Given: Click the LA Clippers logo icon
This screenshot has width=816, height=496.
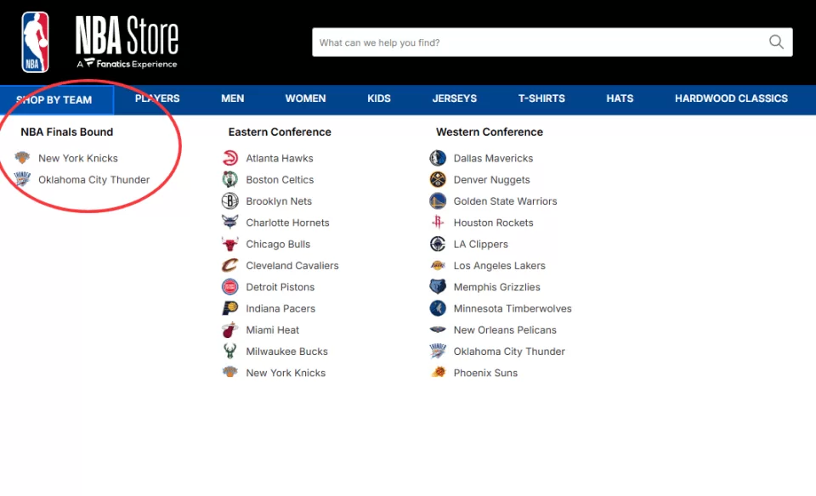Looking at the screenshot, I should point(438,244).
